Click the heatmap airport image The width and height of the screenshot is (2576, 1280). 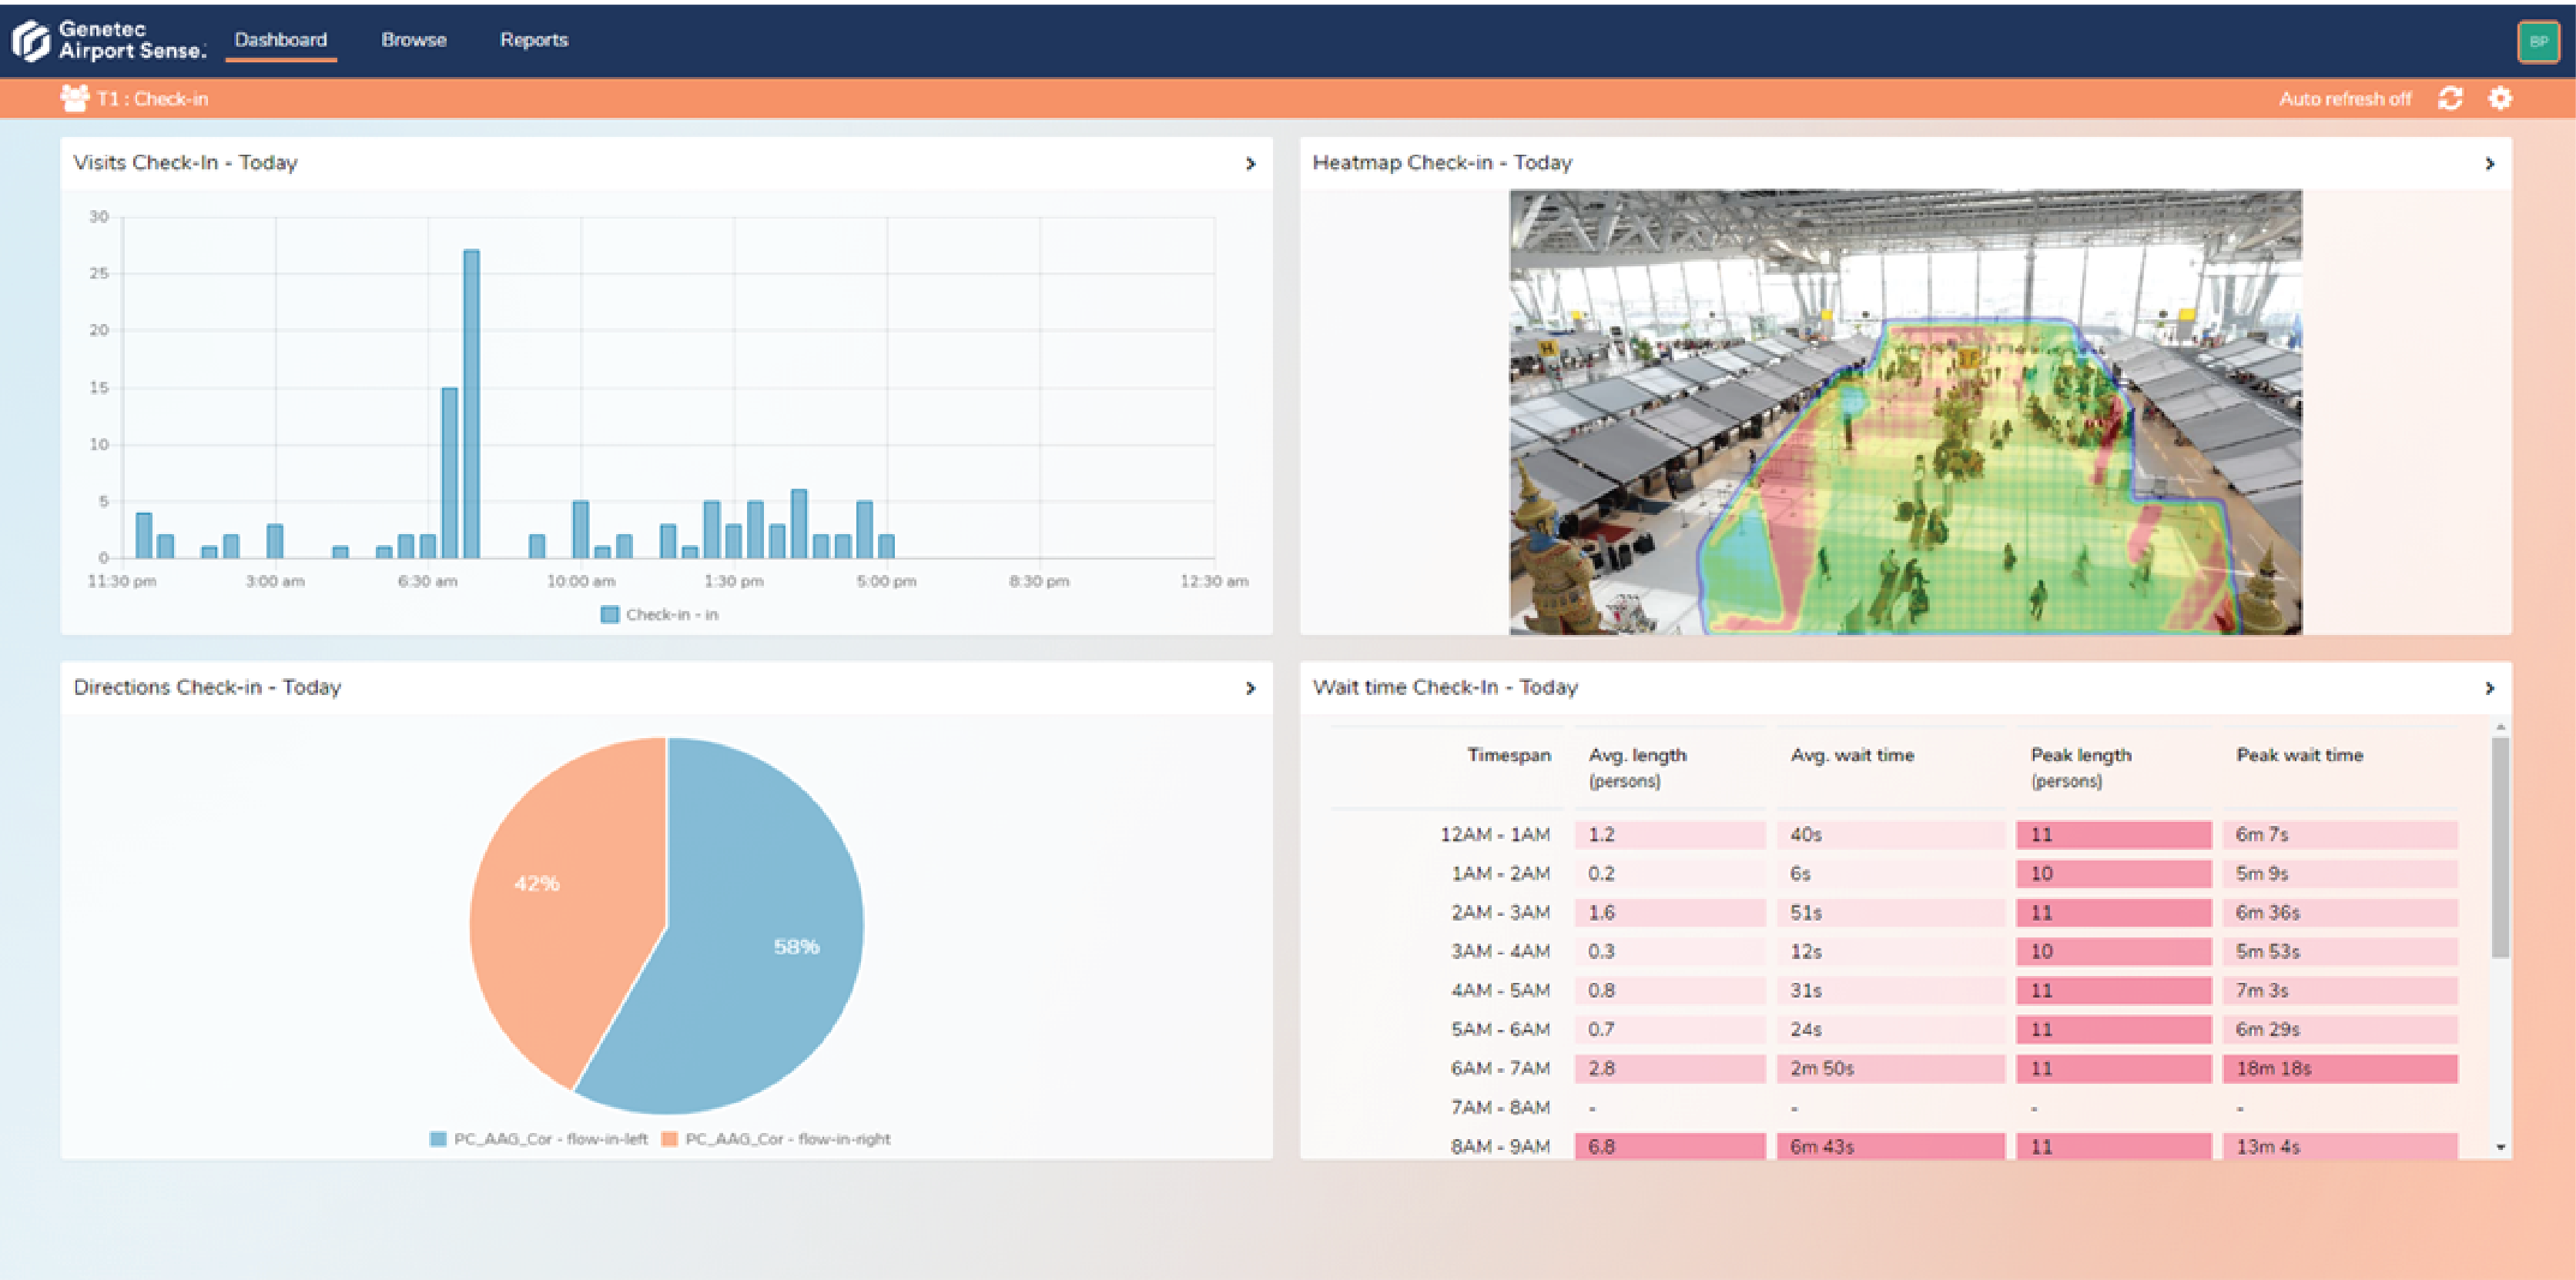point(1905,412)
